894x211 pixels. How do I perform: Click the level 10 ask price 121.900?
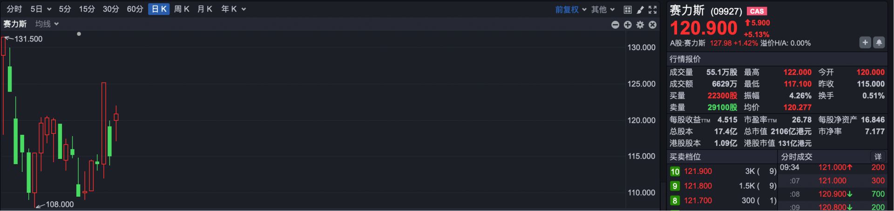[x=698, y=171]
